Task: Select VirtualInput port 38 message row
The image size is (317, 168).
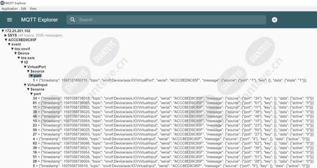Action: 173,112
